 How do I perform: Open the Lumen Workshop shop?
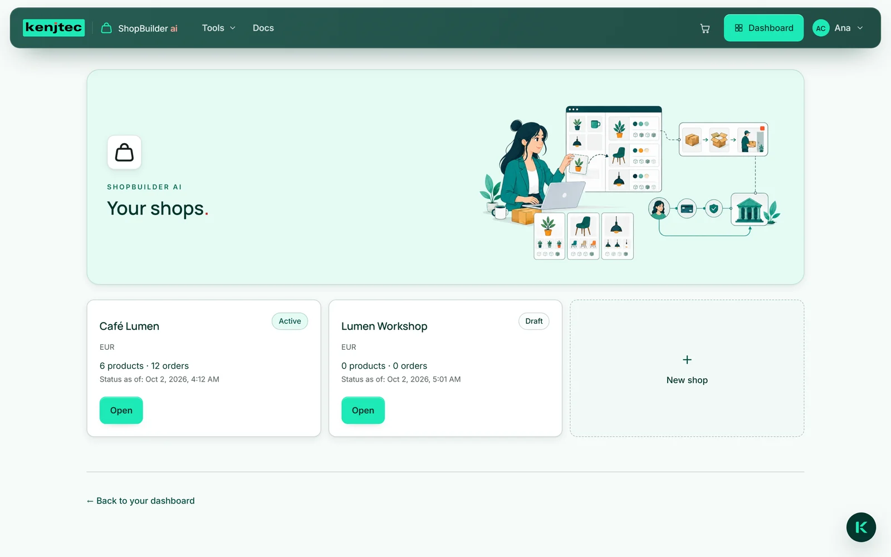[363, 410]
